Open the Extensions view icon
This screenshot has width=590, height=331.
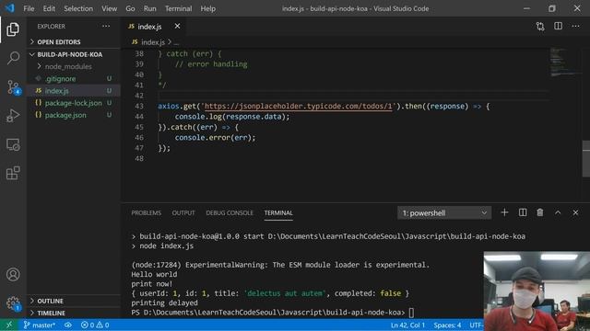point(13,173)
